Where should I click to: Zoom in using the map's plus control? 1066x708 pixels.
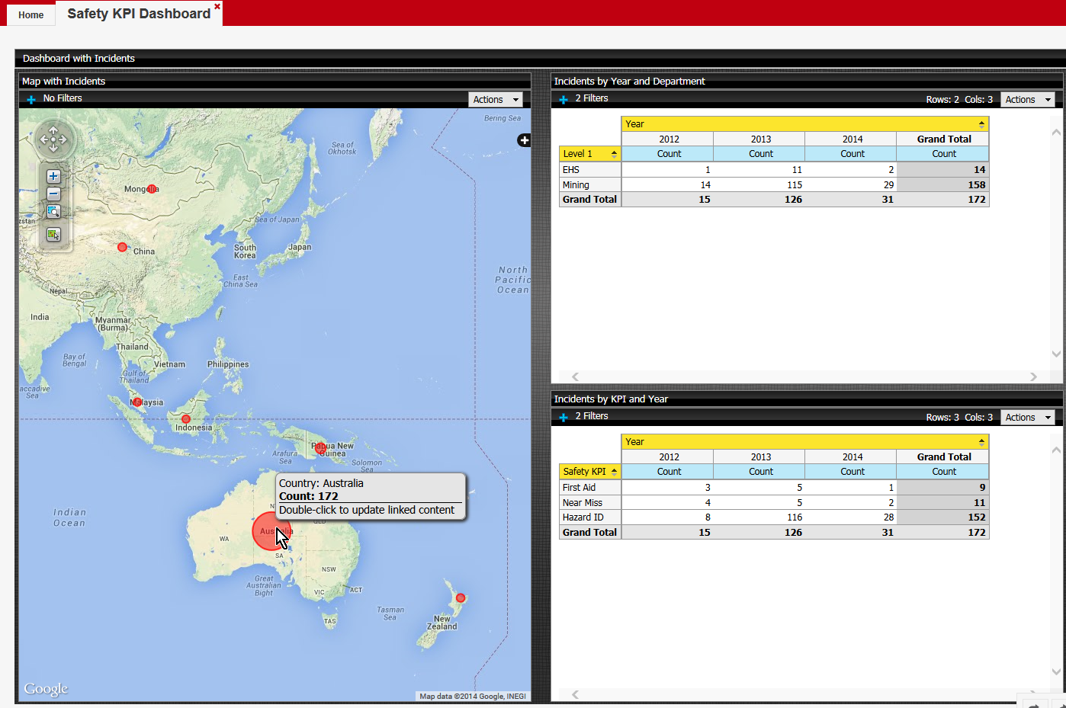tap(53, 175)
